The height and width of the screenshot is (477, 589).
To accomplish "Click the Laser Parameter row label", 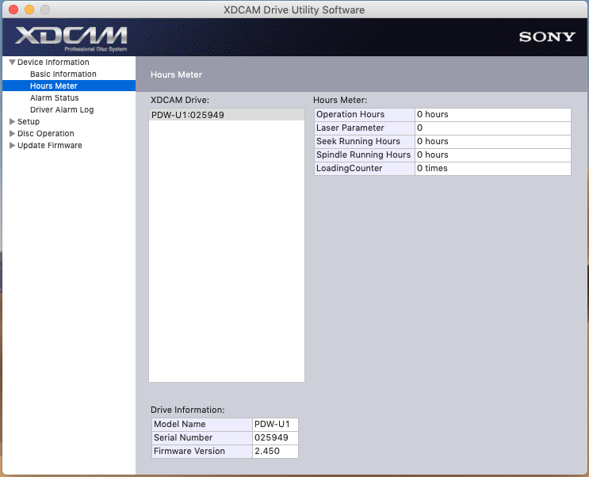I will (x=365, y=128).
